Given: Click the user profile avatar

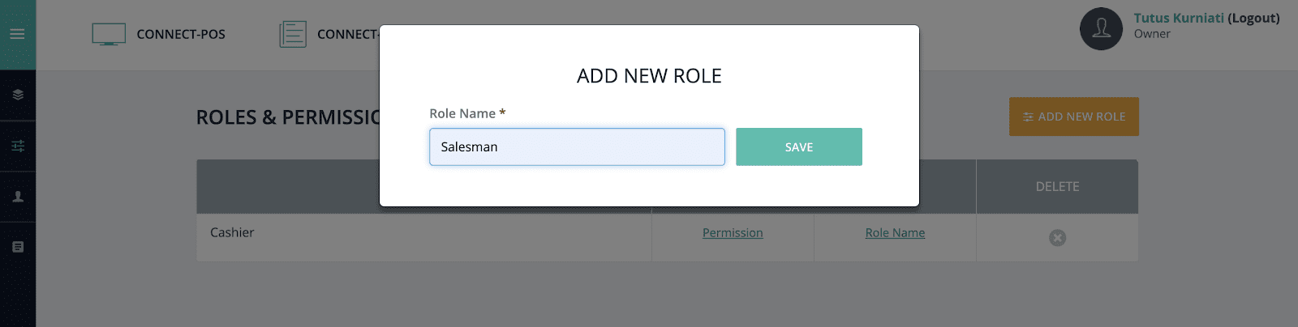Looking at the screenshot, I should click(1101, 29).
